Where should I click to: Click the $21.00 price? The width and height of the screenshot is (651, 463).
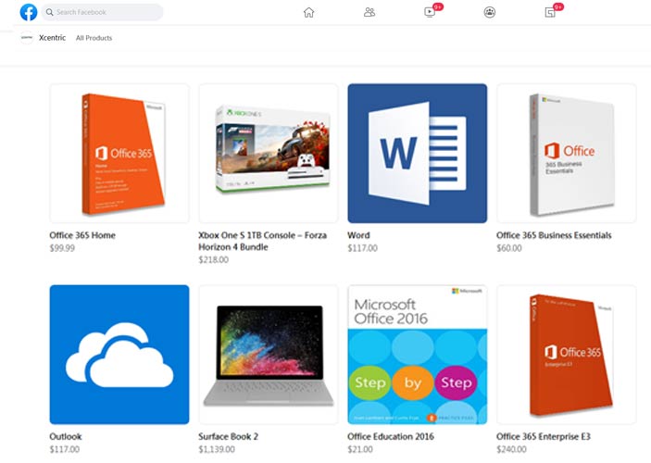360,449
